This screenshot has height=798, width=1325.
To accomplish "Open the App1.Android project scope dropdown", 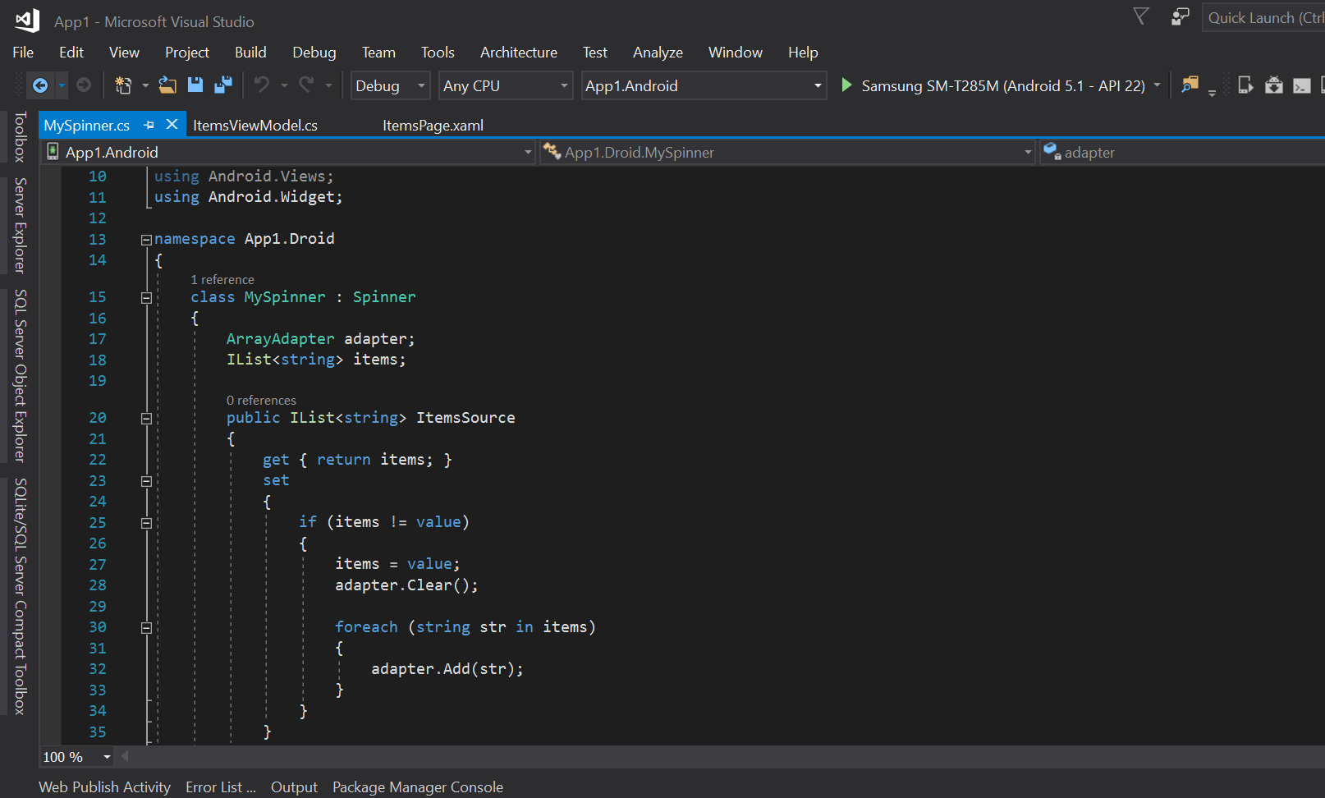I will tap(288, 152).
